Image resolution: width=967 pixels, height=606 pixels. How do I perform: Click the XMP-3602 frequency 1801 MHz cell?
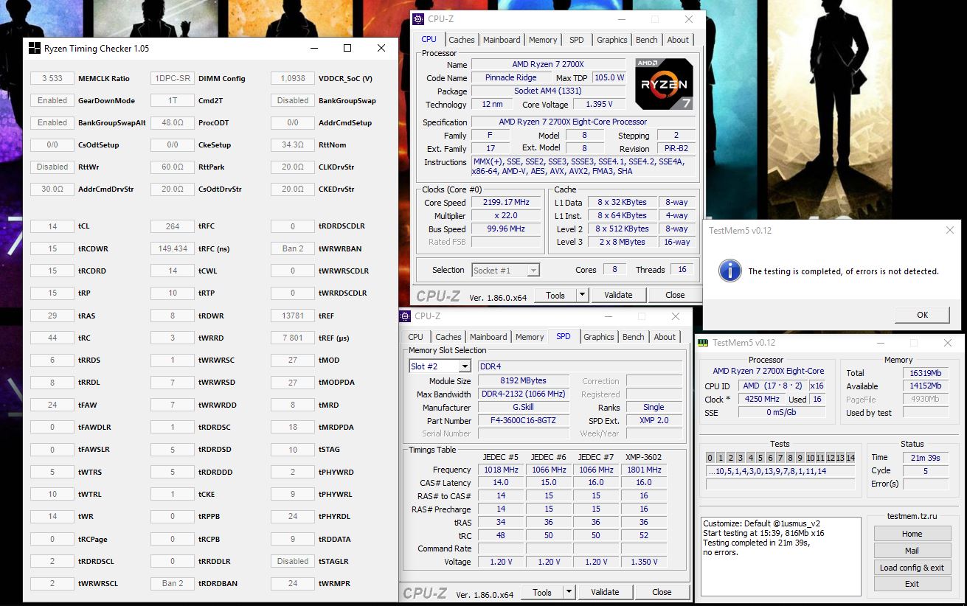tap(643, 470)
